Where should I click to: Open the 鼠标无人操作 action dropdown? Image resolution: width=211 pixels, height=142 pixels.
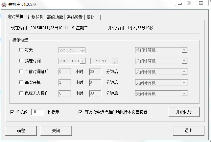tap(184, 93)
